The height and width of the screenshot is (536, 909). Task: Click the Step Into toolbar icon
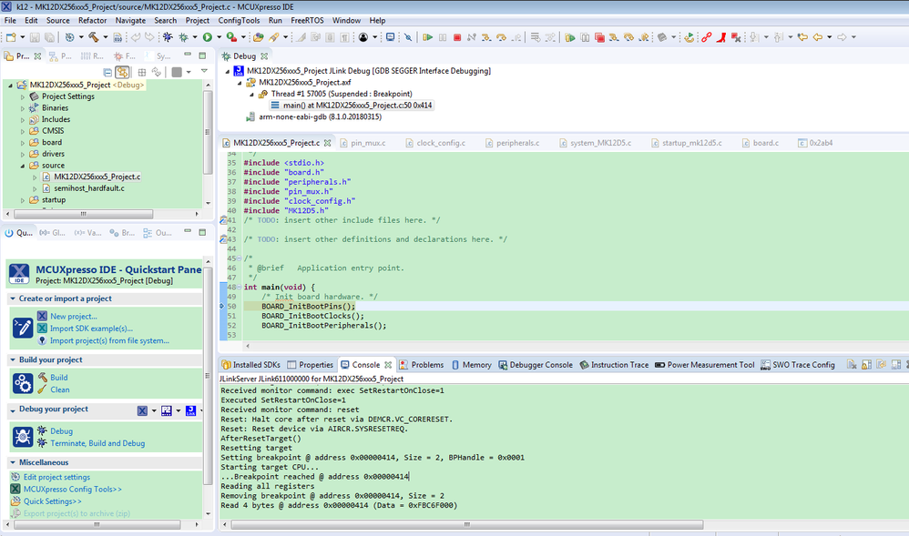485,37
